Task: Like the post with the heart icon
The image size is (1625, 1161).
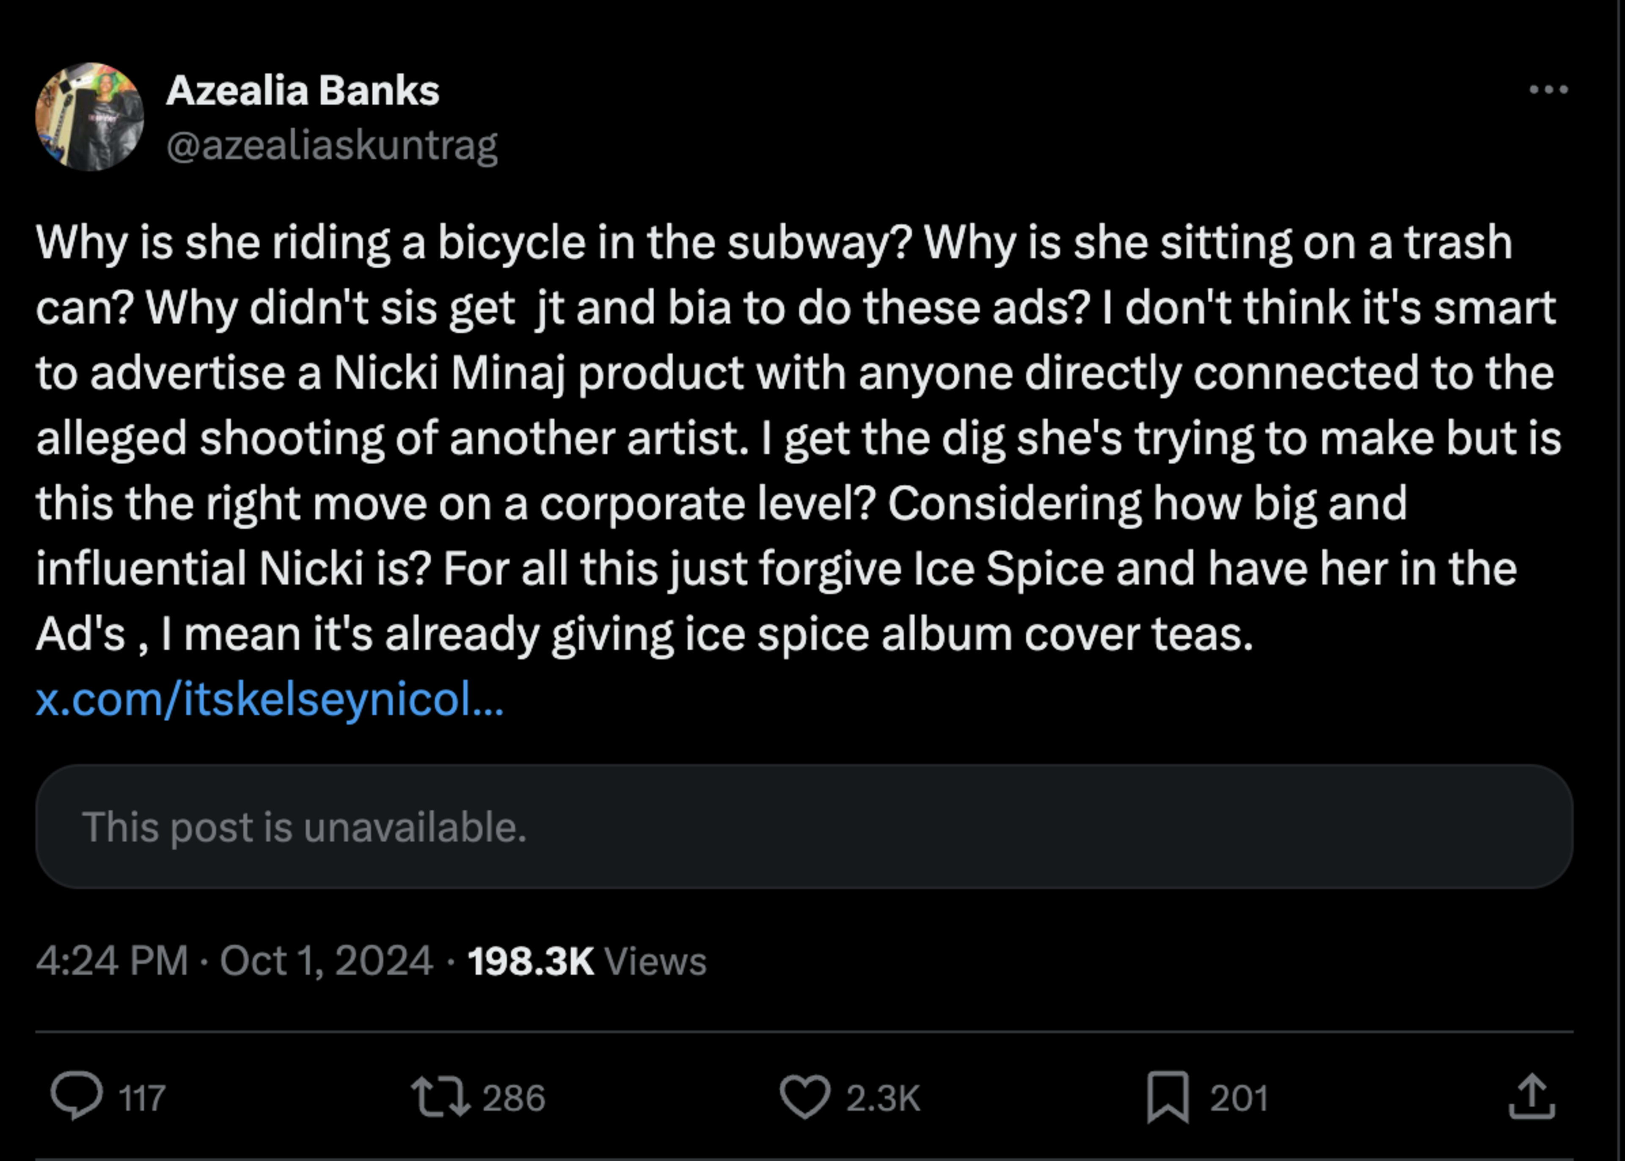Action: [804, 1097]
